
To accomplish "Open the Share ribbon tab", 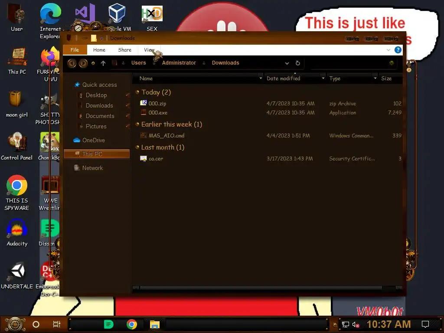I will click(124, 50).
